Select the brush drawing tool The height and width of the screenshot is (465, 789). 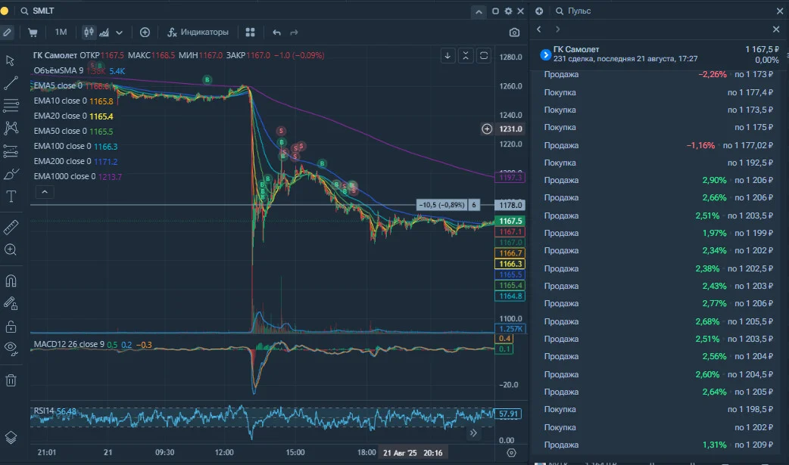pos(11,174)
